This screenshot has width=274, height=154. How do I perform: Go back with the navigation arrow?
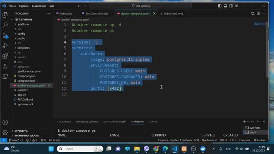click(79, 6)
